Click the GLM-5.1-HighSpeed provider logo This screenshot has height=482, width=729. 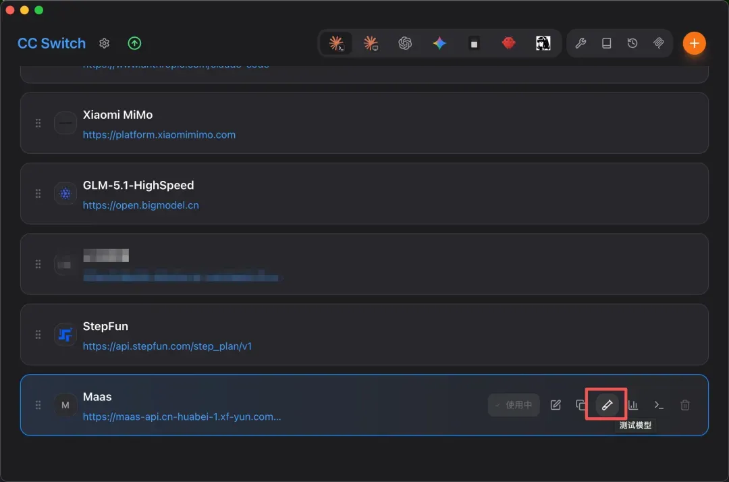click(x=65, y=194)
